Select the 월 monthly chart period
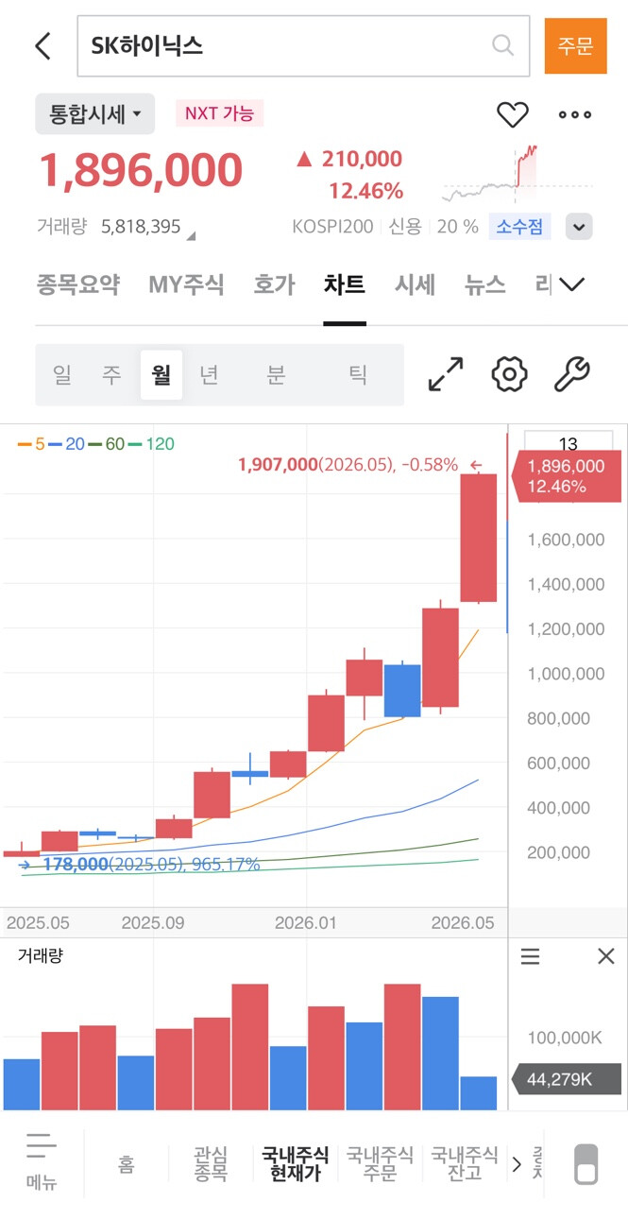The height and width of the screenshot is (1219, 628). pyautogui.click(x=161, y=375)
